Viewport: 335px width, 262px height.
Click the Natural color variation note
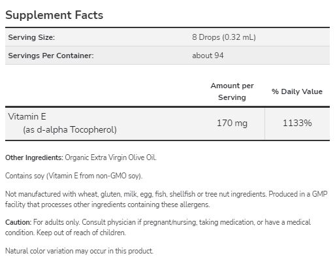[79, 251]
